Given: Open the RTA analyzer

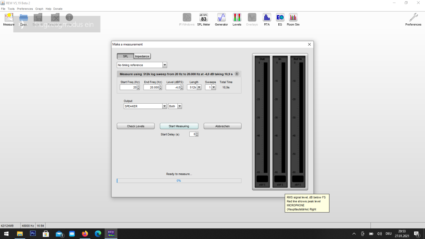Looking at the screenshot, I should [267, 19].
